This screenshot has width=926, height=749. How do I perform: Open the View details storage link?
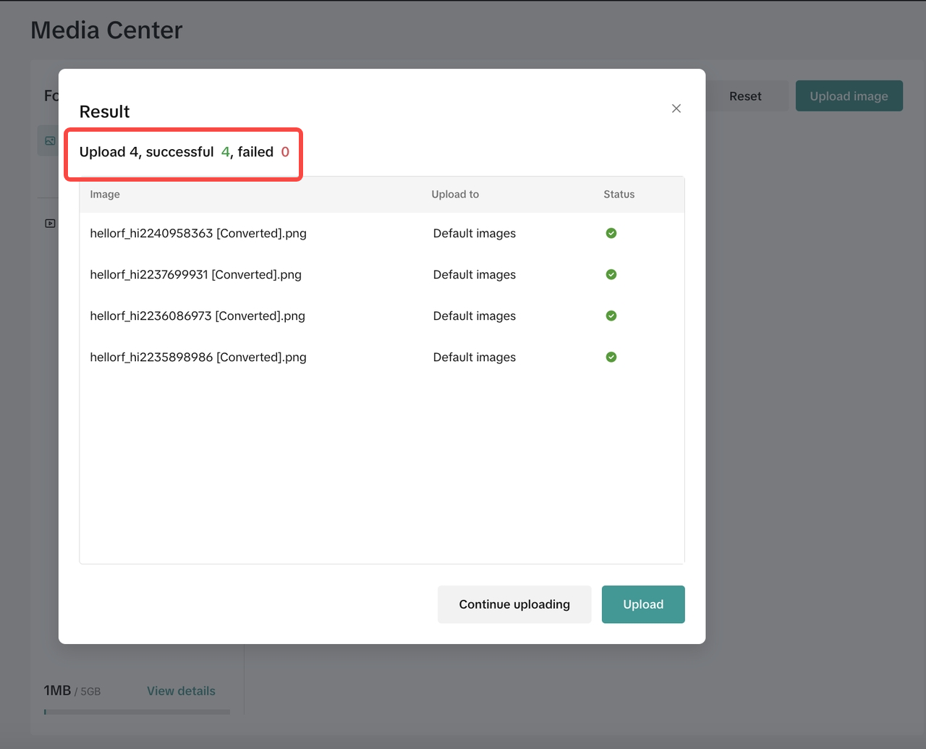coord(181,691)
